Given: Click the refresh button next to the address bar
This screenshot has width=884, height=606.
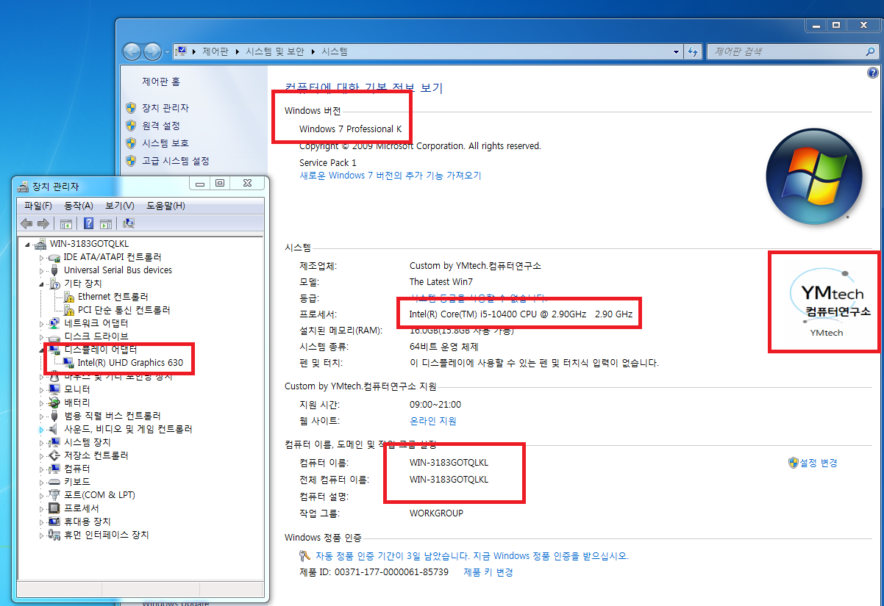Looking at the screenshot, I should coord(692,52).
